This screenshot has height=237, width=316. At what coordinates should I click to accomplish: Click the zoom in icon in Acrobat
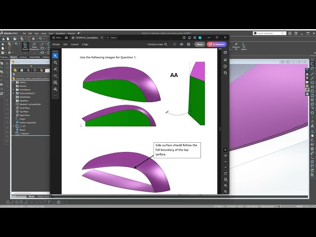coord(226,186)
